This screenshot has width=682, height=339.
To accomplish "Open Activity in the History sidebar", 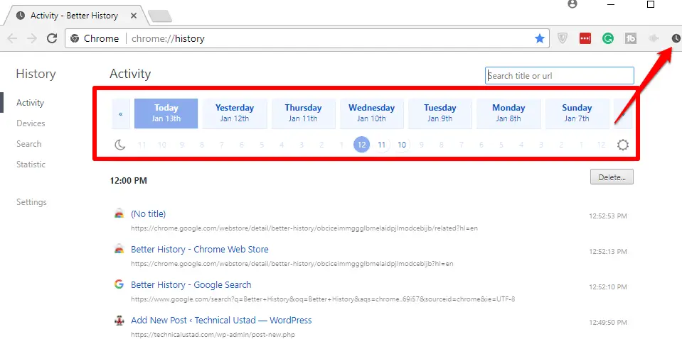I will pyautogui.click(x=30, y=103).
